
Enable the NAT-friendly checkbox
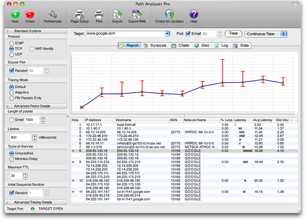click(x=32, y=49)
